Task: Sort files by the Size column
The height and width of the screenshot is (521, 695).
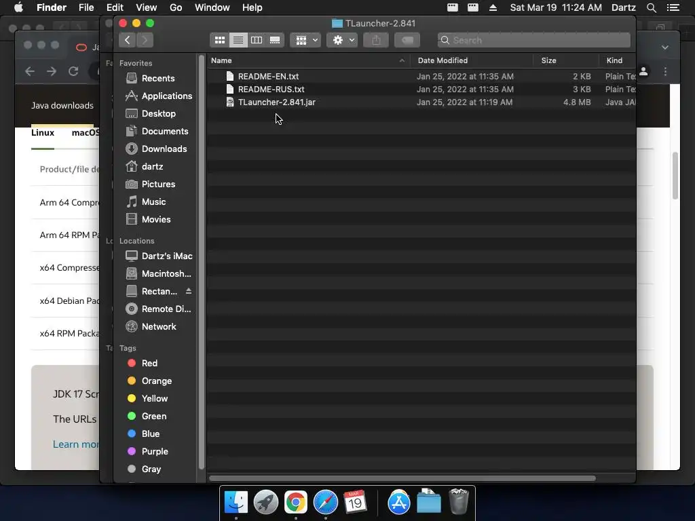Action: (566, 60)
